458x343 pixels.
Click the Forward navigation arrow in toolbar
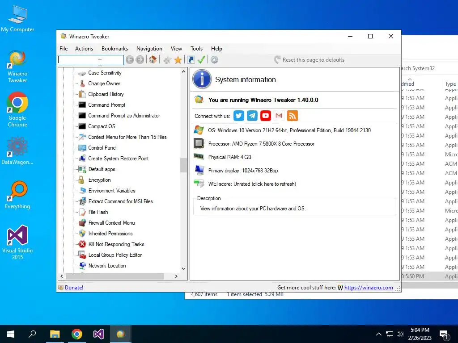coord(140,60)
